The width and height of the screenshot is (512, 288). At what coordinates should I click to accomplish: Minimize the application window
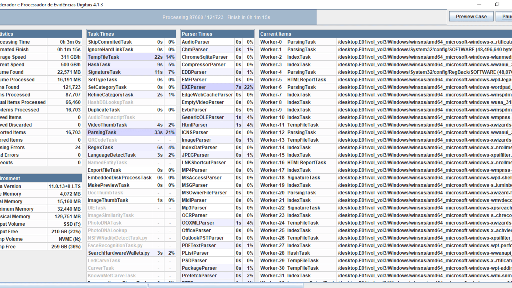pyautogui.click(x=479, y=4)
